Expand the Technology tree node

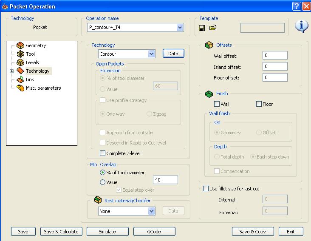coord(12,71)
